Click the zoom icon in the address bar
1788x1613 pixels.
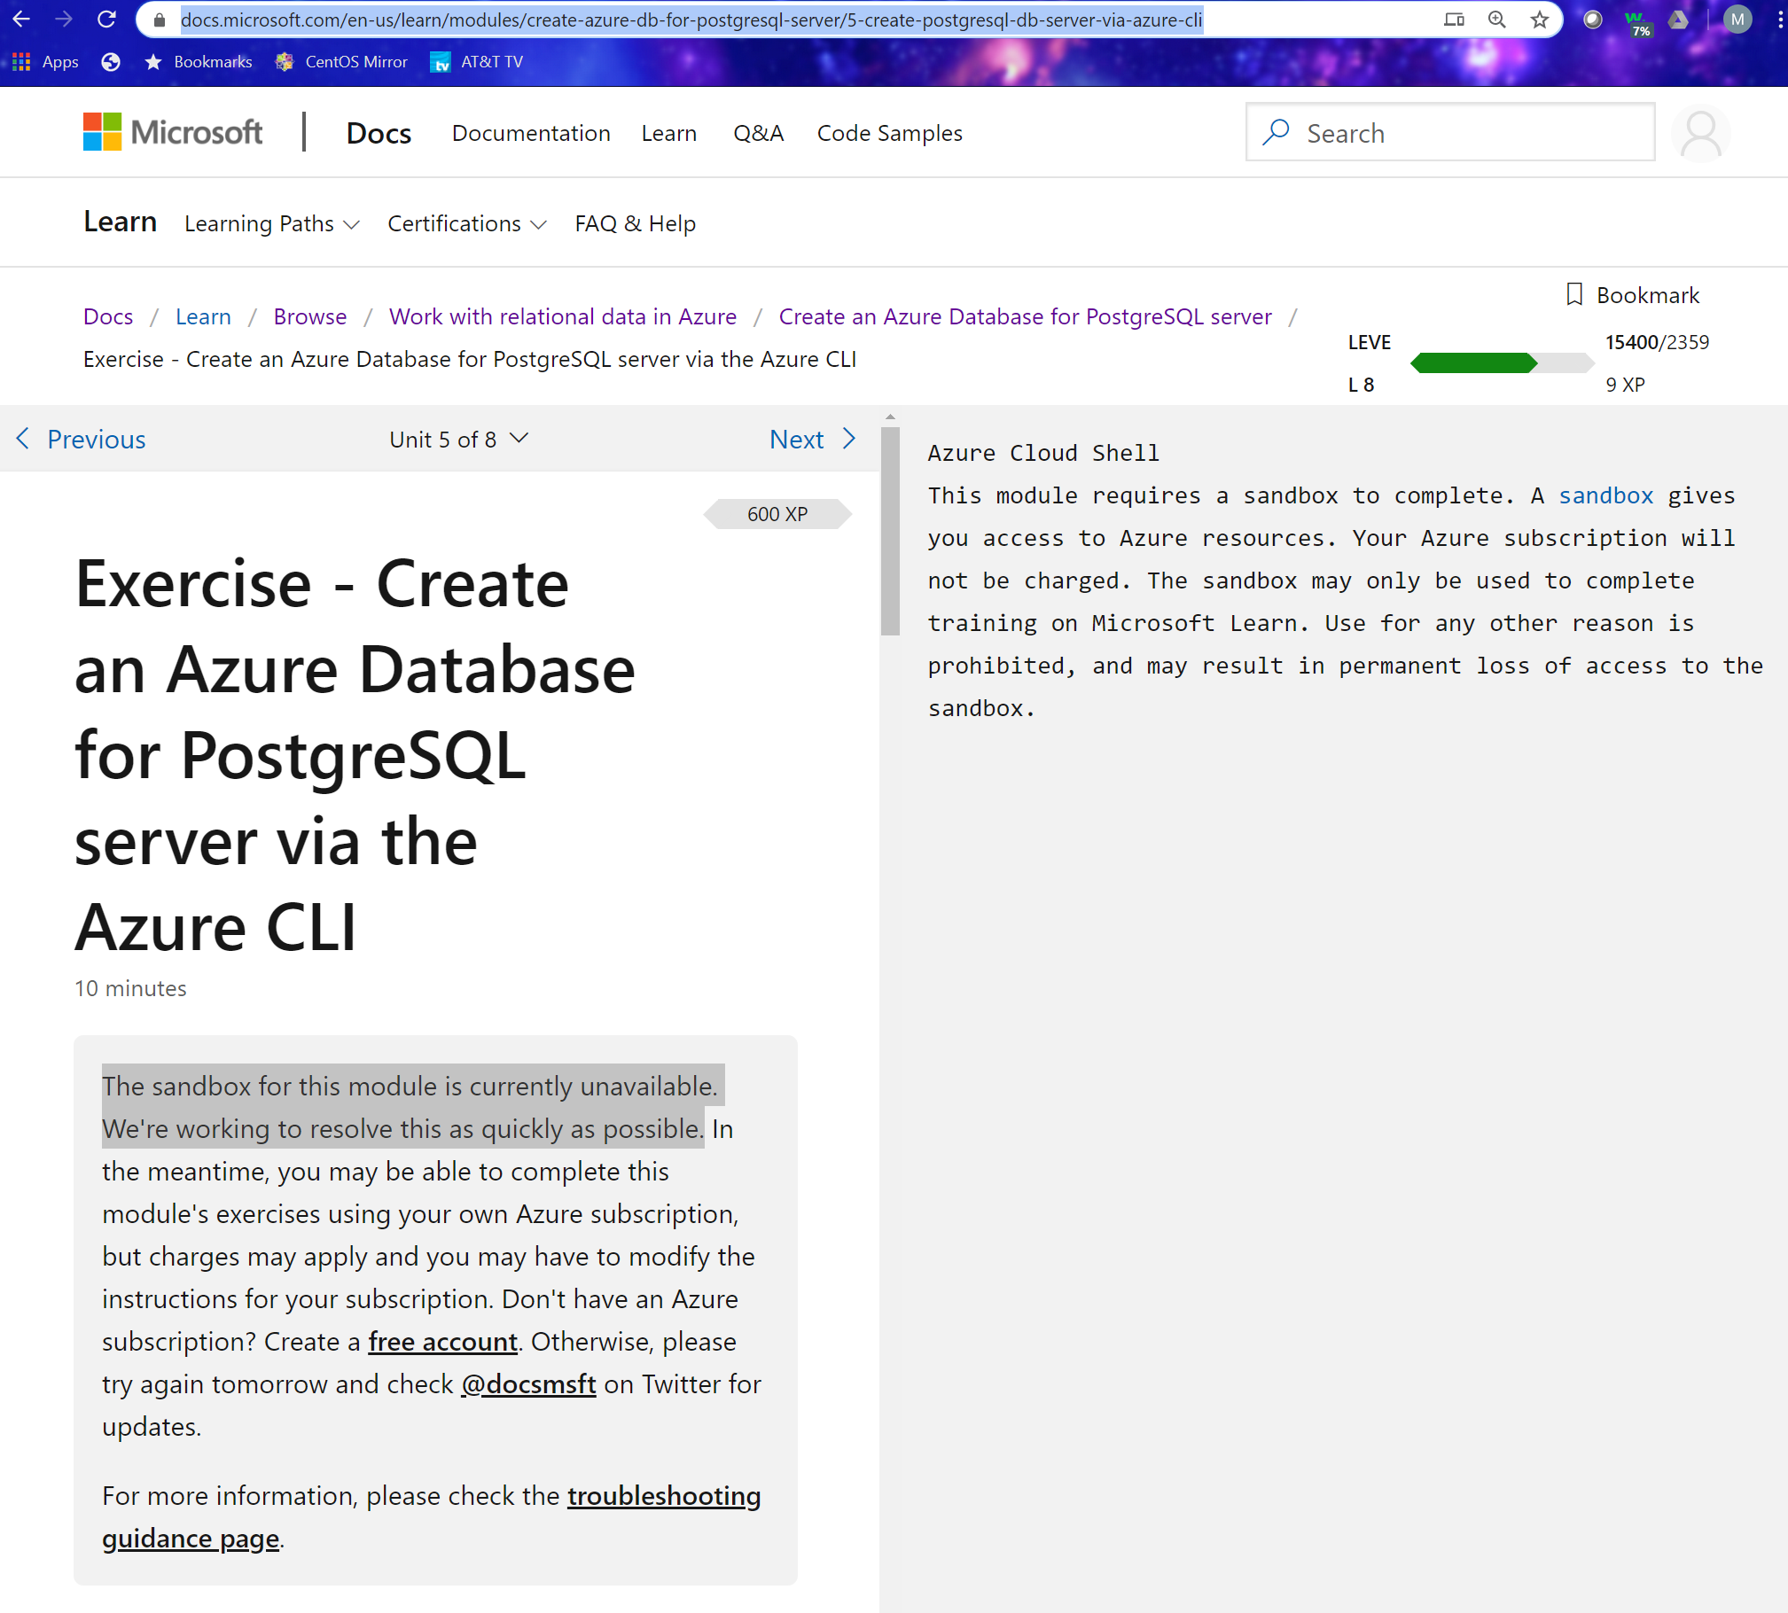click(x=1497, y=19)
